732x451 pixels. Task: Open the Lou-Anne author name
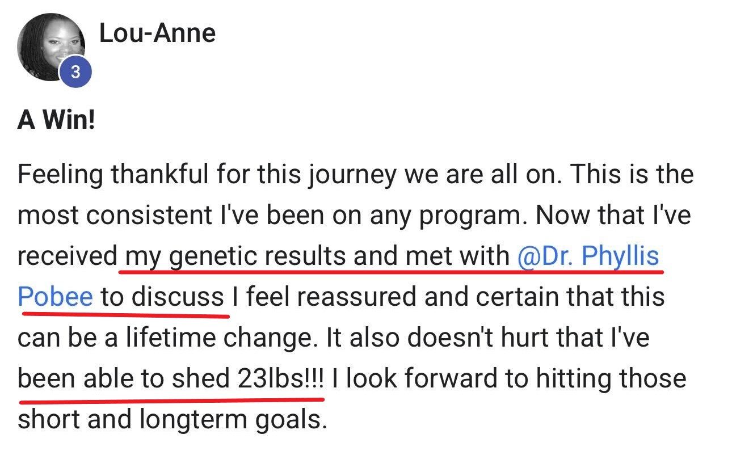[x=157, y=33]
